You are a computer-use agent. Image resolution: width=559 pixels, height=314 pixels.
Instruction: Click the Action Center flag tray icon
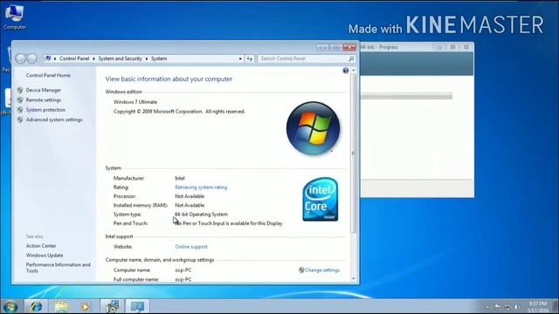tap(498, 306)
